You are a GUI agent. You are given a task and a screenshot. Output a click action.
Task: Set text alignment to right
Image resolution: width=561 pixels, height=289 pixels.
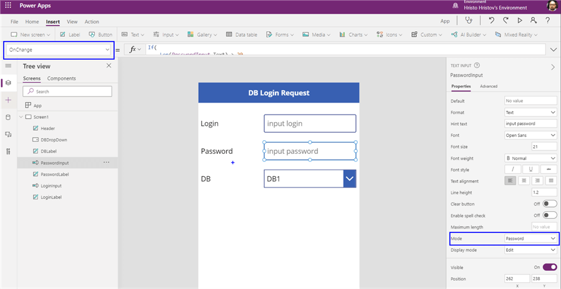pos(537,181)
